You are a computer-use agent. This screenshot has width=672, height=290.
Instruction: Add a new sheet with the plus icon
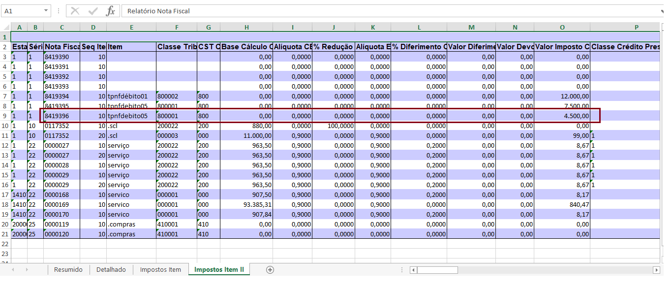click(x=270, y=269)
